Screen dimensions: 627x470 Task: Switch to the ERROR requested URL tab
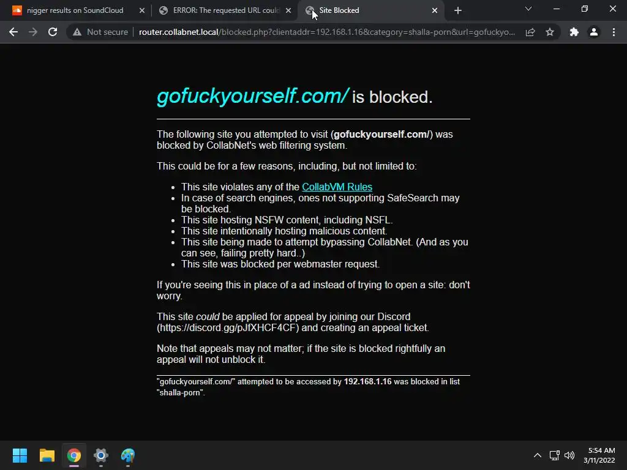tap(225, 10)
